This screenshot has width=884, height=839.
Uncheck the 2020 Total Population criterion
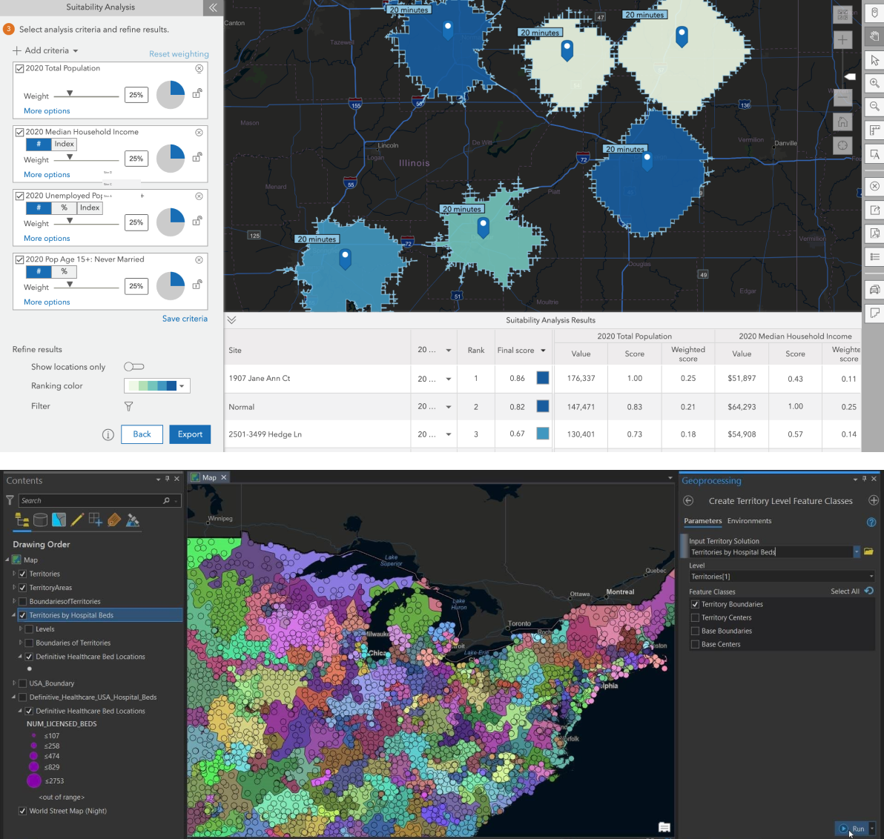tap(19, 67)
